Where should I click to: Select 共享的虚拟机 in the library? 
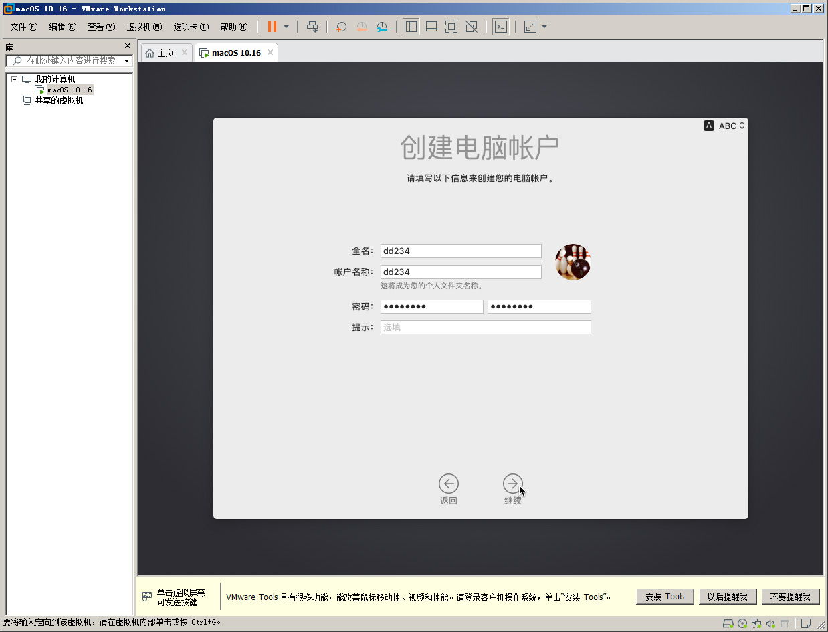click(59, 100)
